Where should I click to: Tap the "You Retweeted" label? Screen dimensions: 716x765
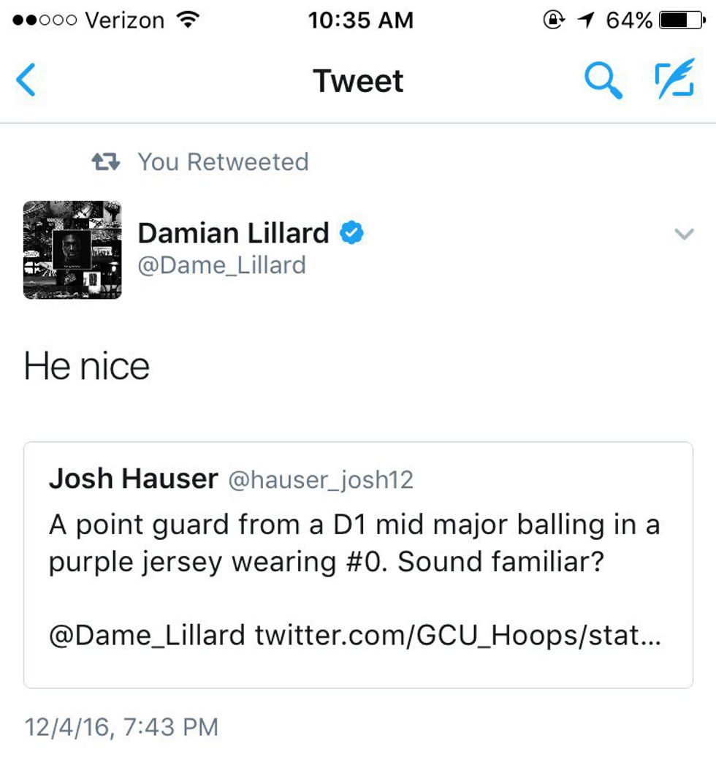coord(223,161)
